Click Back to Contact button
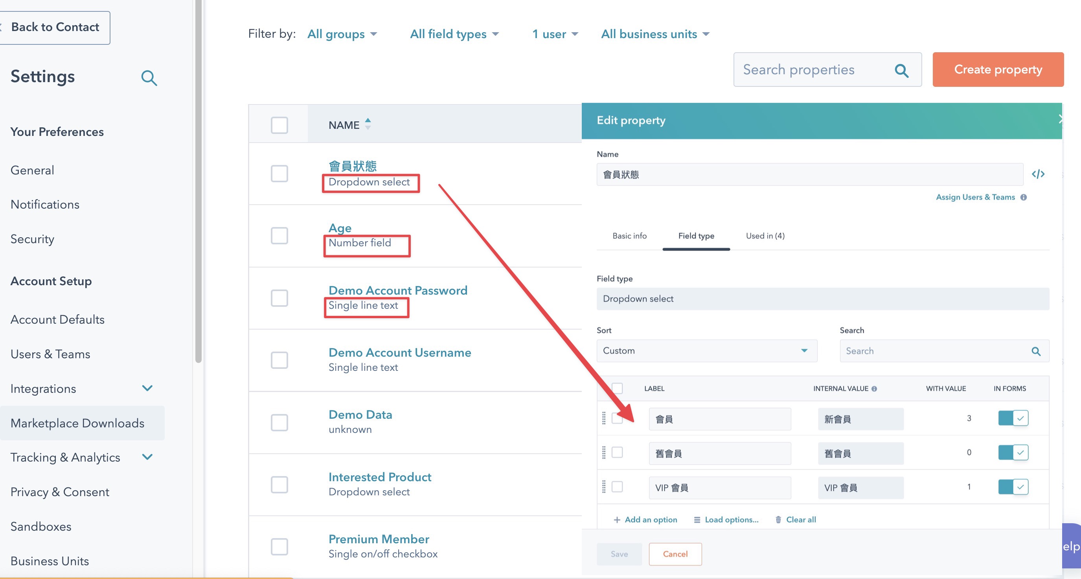1081x579 pixels. point(55,27)
